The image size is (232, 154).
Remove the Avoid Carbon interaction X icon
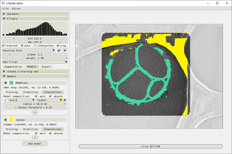point(65,100)
